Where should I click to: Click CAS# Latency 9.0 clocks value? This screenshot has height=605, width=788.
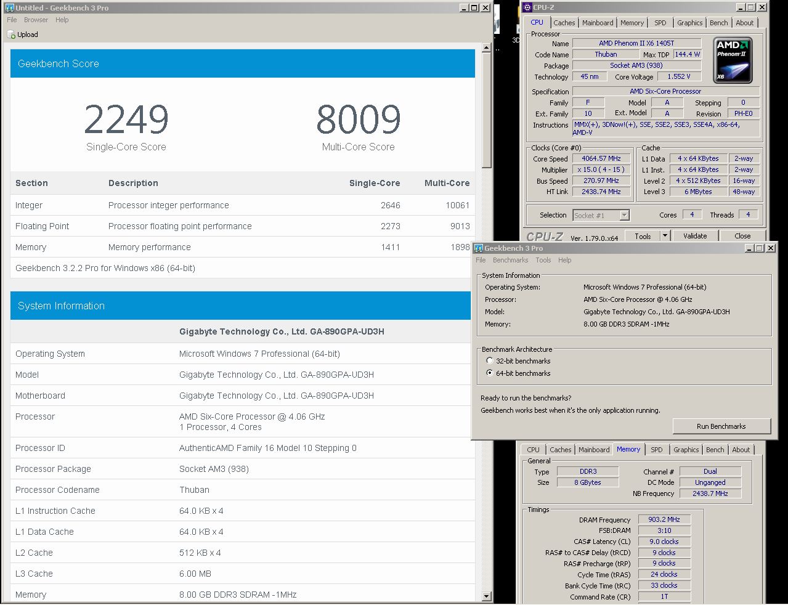tap(664, 542)
